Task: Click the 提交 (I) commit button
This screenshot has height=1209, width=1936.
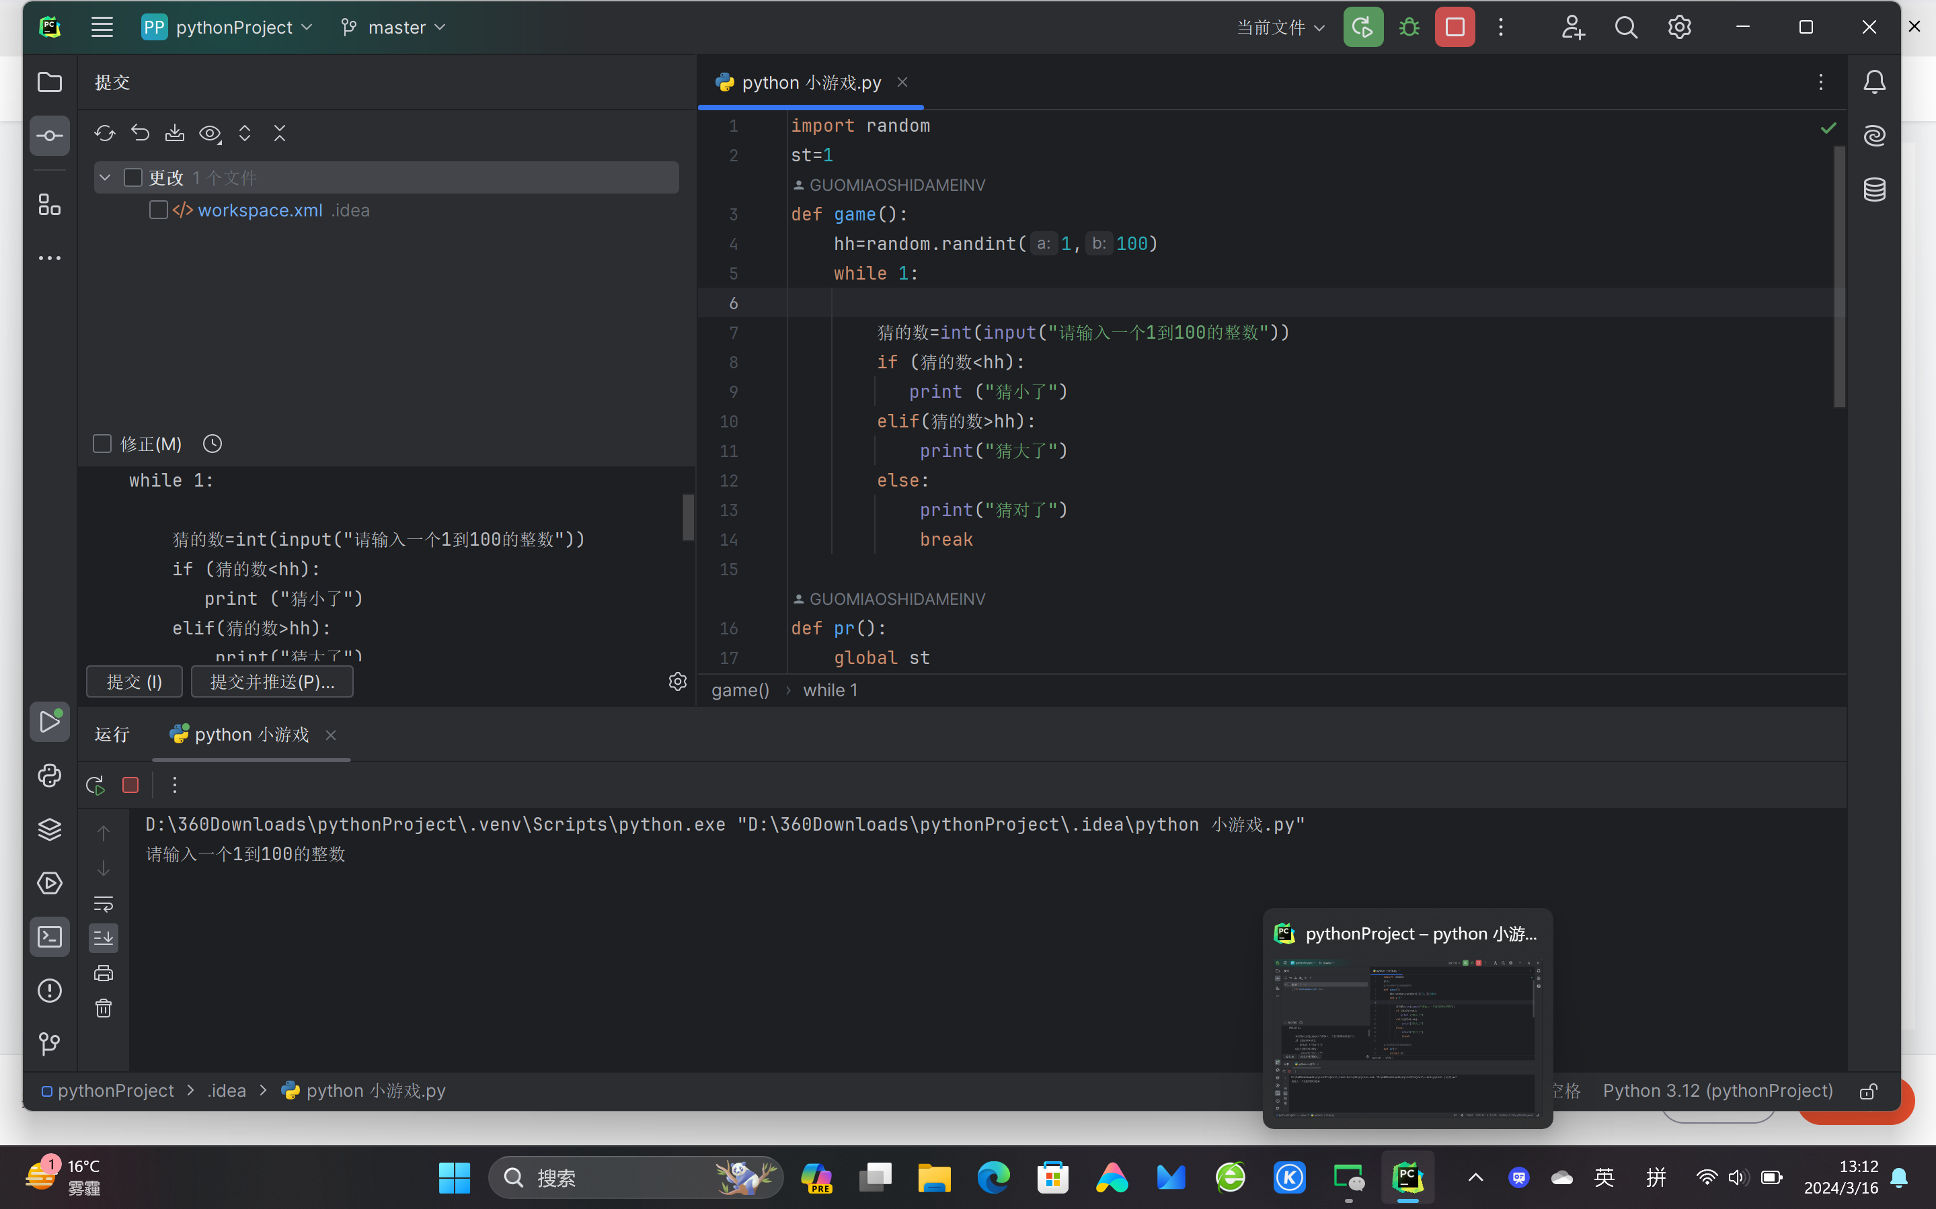Action: pyautogui.click(x=134, y=681)
